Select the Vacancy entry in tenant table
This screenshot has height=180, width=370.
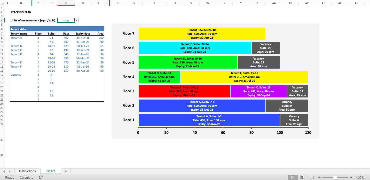click(16, 75)
